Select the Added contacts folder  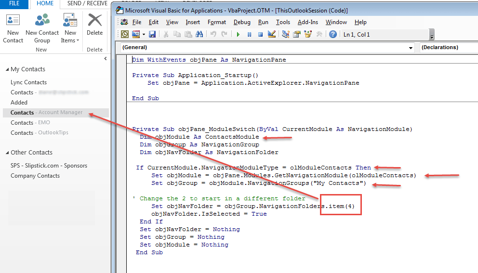pos(19,103)
